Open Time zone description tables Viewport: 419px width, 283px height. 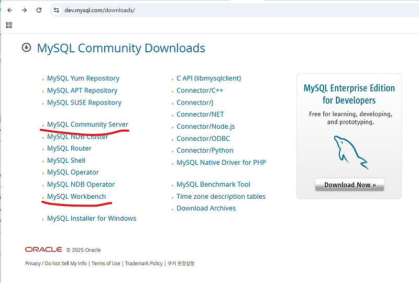tap(221, 197)
